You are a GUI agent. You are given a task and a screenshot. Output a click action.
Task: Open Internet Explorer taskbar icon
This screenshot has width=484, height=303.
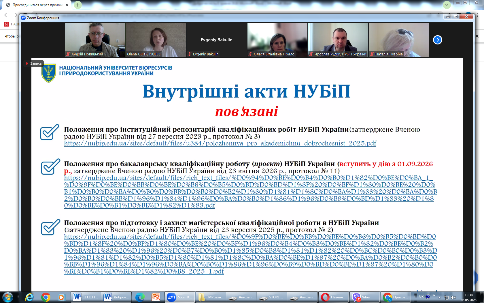29,297
